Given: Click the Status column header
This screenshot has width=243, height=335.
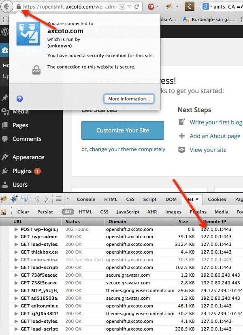Looking at the screenshot, I should click(83, 222).
